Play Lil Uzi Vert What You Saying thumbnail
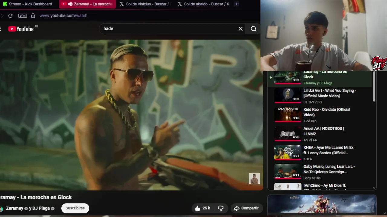Image resolution: width=387 pixels, height=217 pixels. click(288, 95)
